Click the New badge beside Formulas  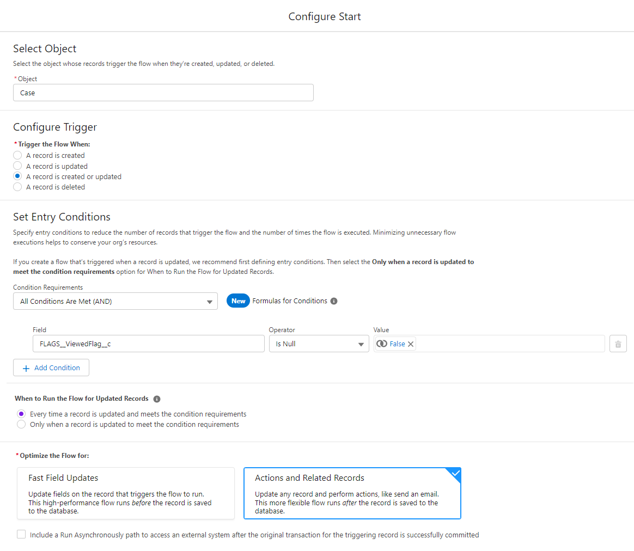click(x=238, y=301)
